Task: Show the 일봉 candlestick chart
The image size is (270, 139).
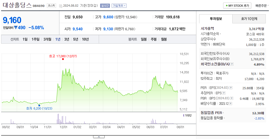Action: pyautogui.click(x=144, y=39)
